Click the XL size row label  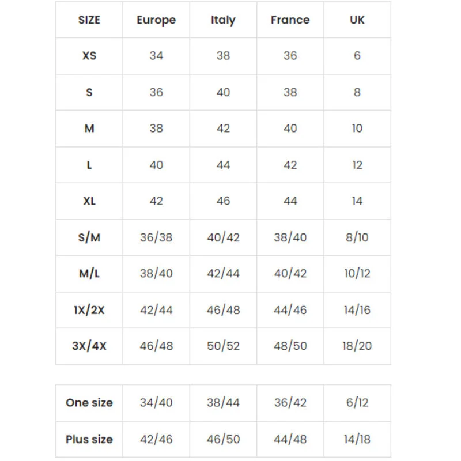coord(89,201)
